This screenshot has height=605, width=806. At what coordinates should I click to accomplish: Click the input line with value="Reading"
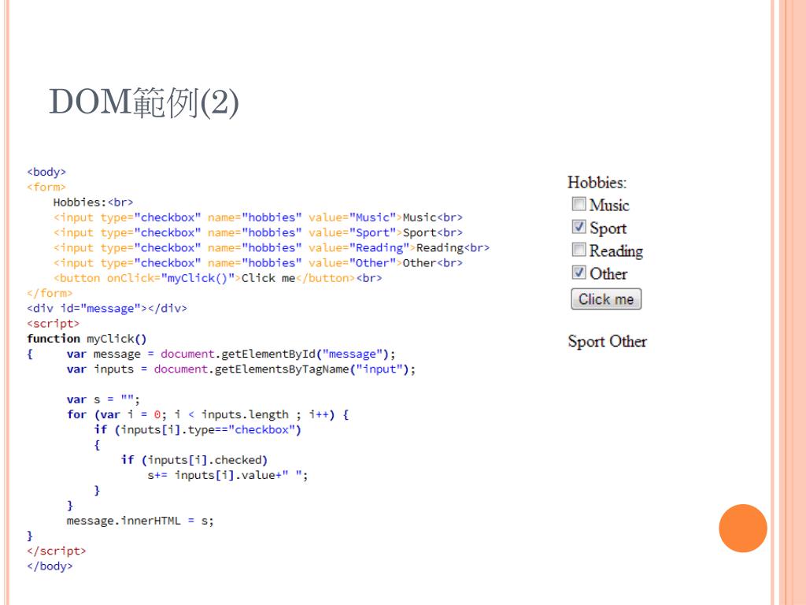point(272,248)
